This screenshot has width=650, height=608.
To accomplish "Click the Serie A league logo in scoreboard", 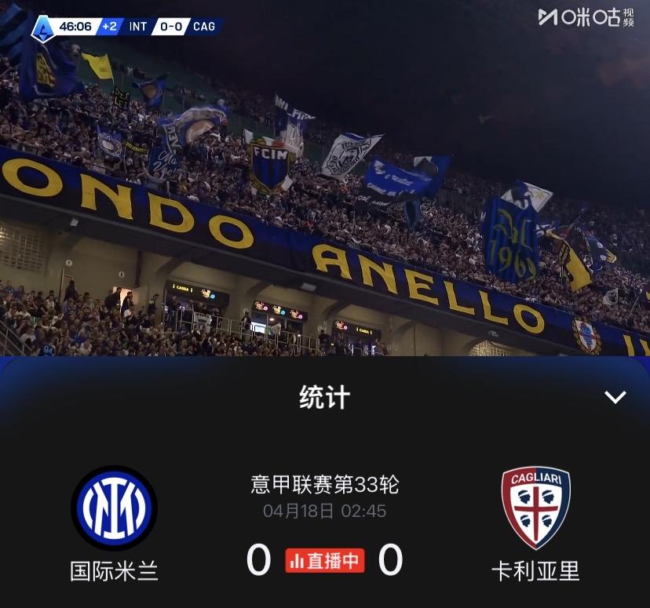I will [x=42, y=28].
